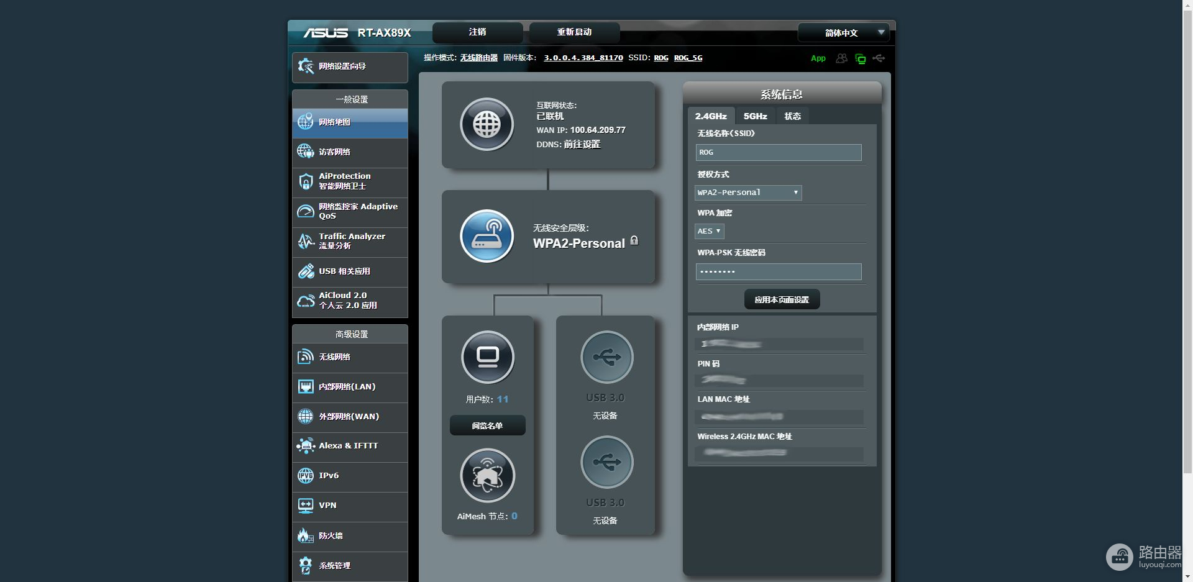Click the App link in header
Viewport: 1193px width, 582px height.
(x=818, y=58)
